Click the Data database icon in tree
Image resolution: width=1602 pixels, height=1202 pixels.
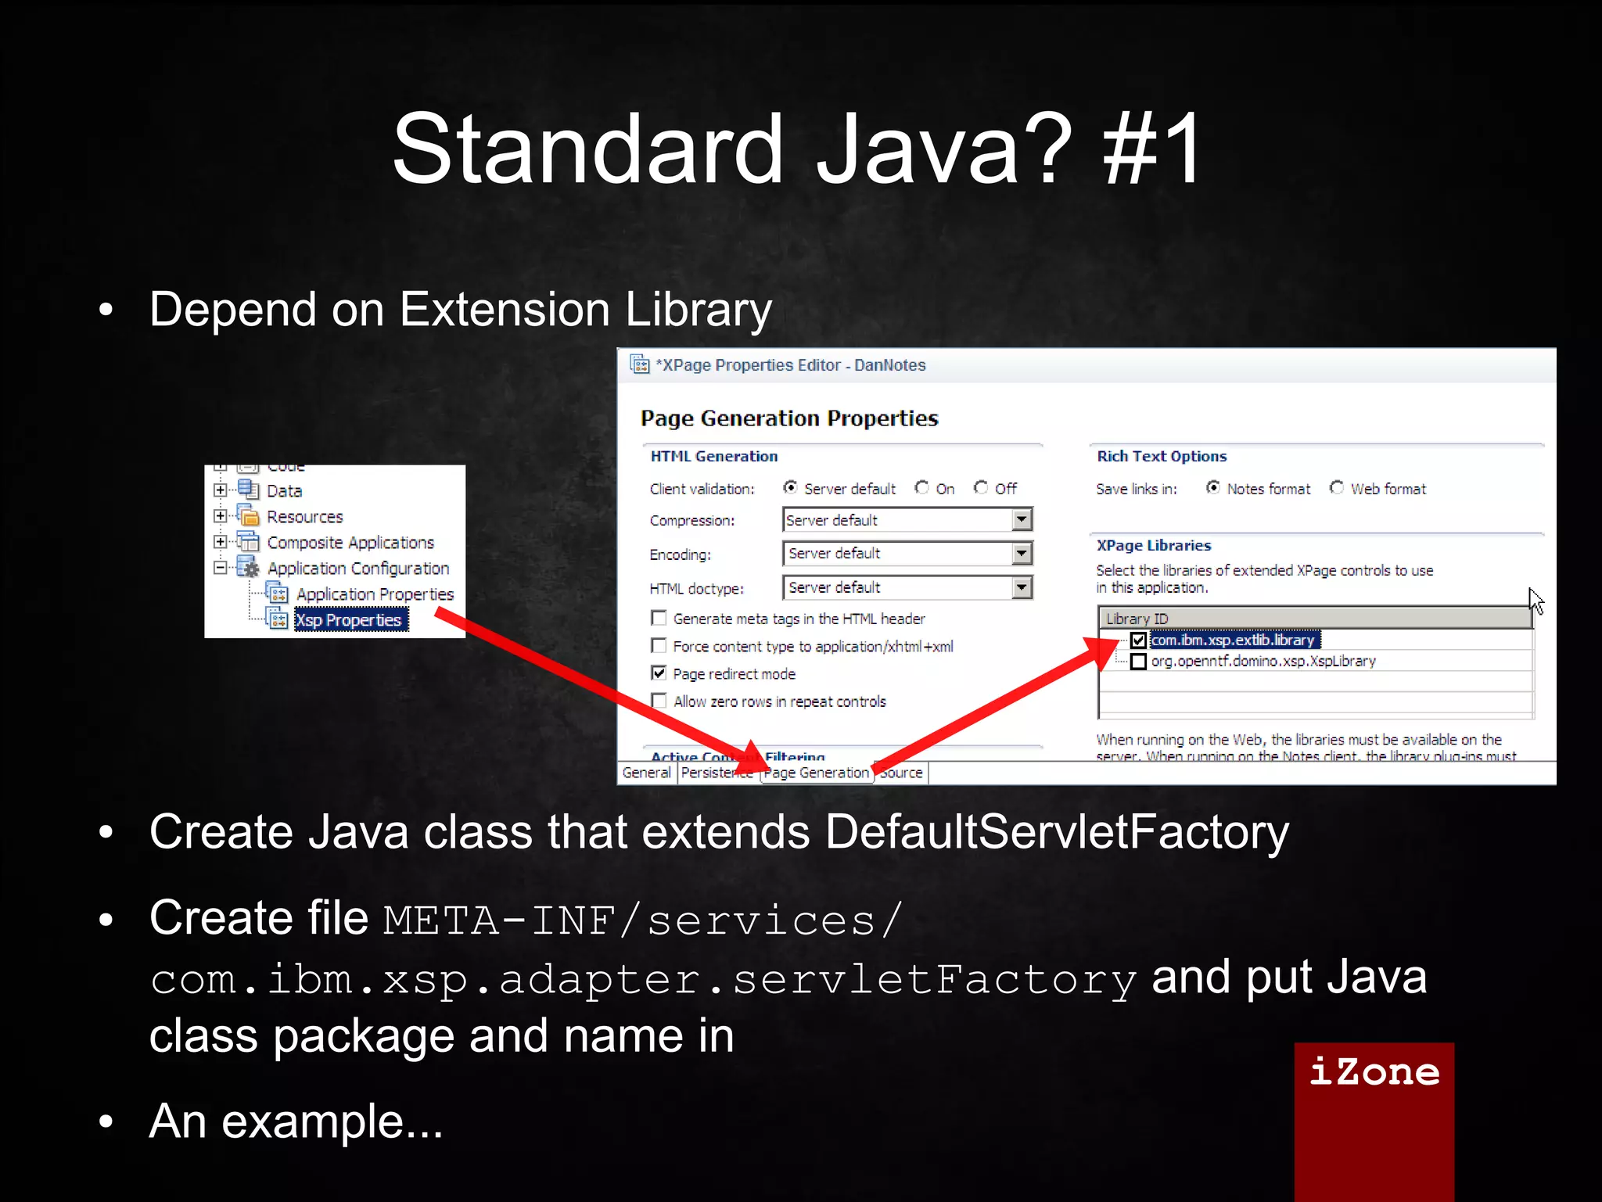pos(248,490)
